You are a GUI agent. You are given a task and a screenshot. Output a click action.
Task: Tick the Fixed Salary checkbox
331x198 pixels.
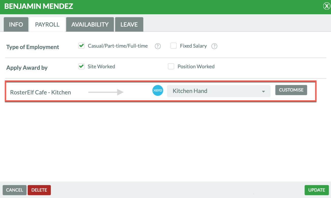pyautogui.click(x=174, y=46)
